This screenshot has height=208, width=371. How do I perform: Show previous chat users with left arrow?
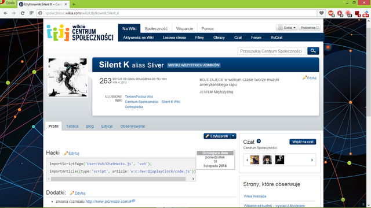pos(247,160)
